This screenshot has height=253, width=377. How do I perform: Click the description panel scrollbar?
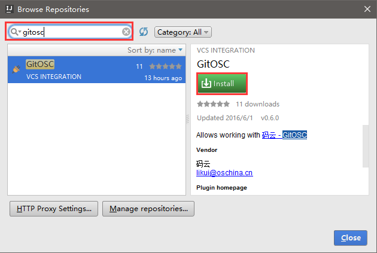click(366, 146)
